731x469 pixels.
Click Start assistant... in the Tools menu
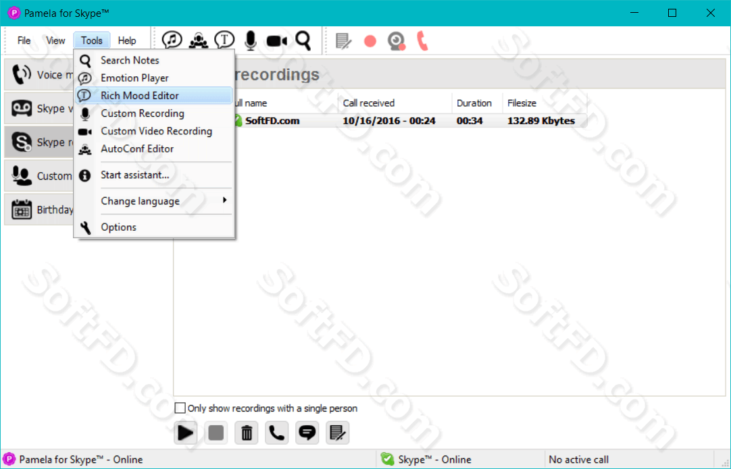[x=154, y=175]
